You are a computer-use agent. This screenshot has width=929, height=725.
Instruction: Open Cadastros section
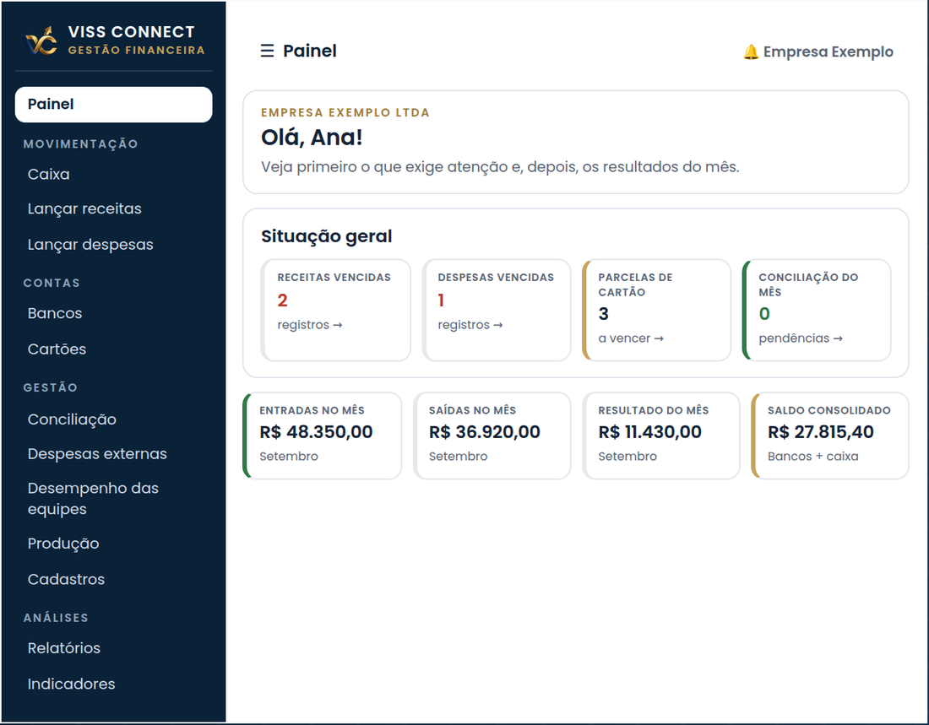pyautogui.click(x=67, y=579)
